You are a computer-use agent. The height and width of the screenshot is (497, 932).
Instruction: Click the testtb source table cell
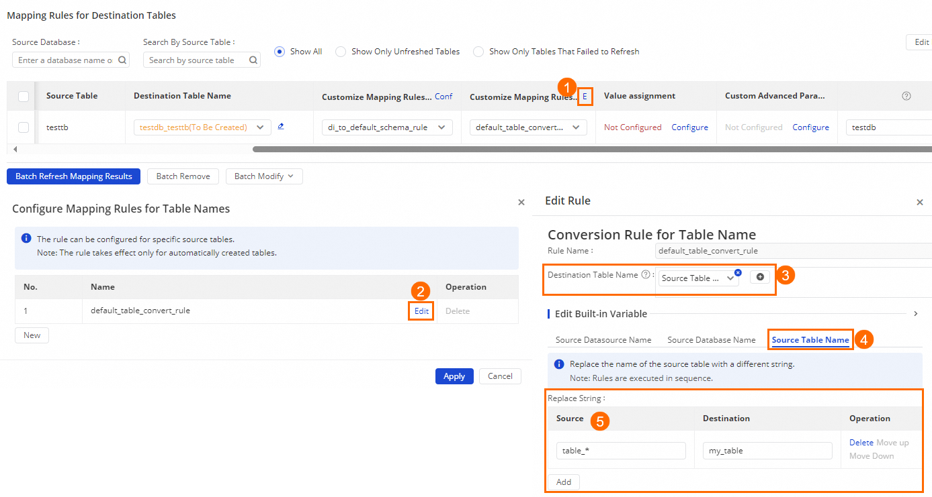(x=56, y=127)
